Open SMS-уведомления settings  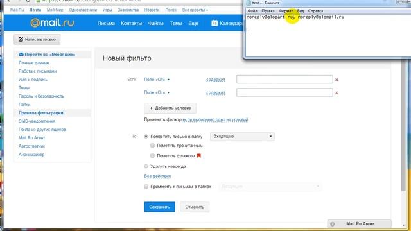37,121
